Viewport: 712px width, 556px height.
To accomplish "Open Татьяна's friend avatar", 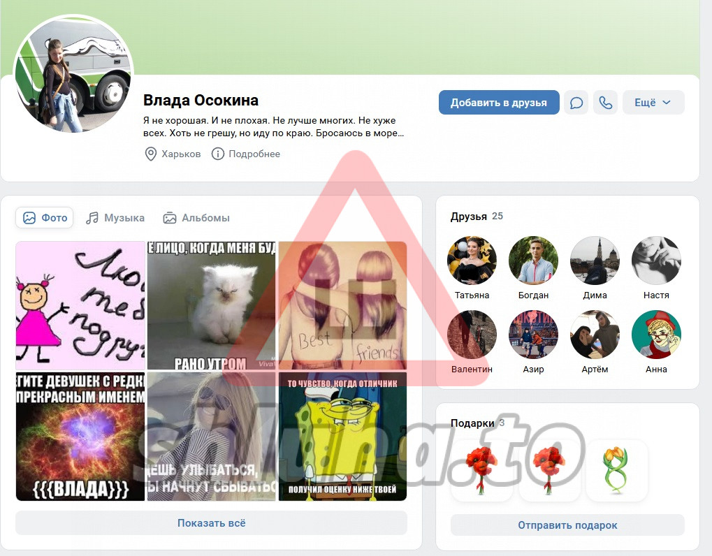I will pos(472,261).
